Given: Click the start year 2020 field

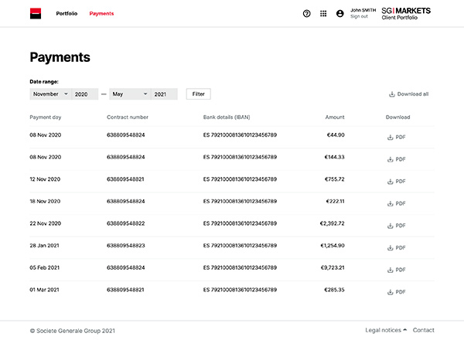Looking at the screenshot, I should [84, 94].
